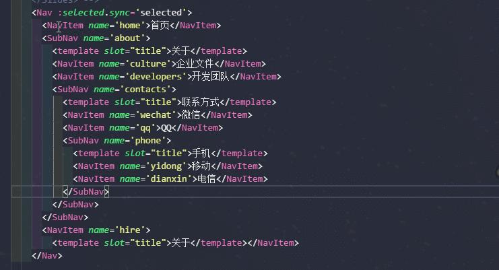The width and height of the screenshot is (499, 270).
Task: Click the 'qq' name value
Action: click(145, 128)
